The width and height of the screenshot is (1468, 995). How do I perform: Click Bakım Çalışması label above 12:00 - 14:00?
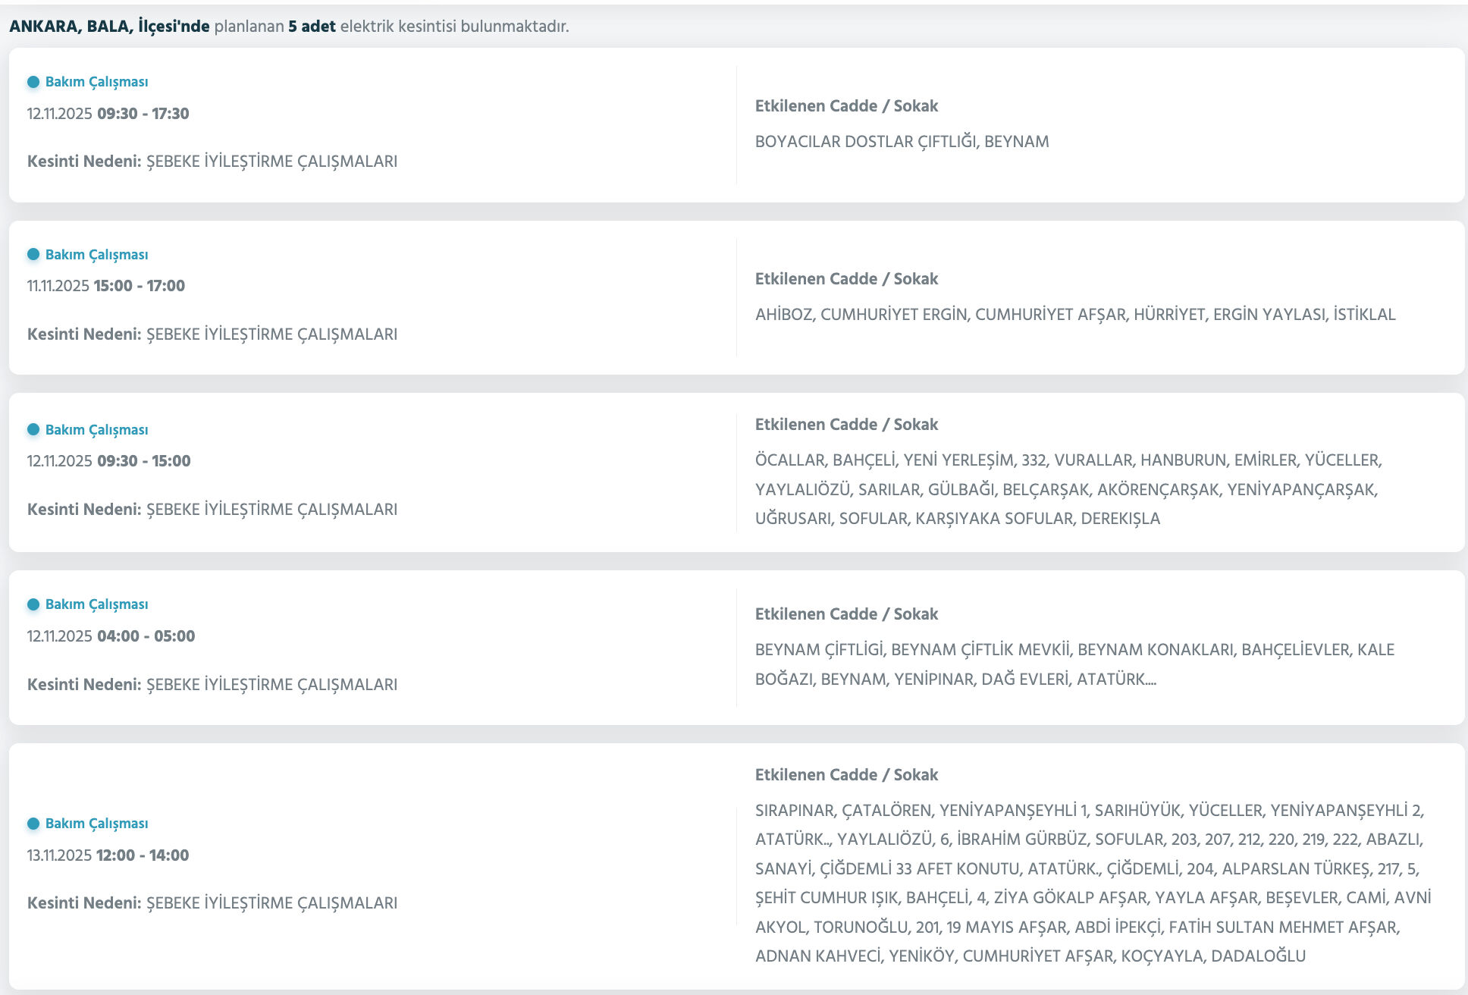pos(96,824)
